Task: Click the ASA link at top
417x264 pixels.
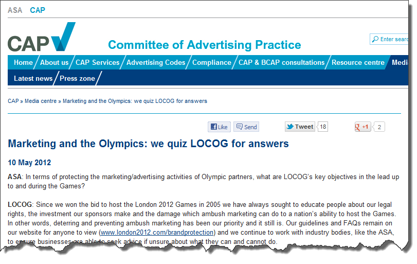Action: (15, 10)
